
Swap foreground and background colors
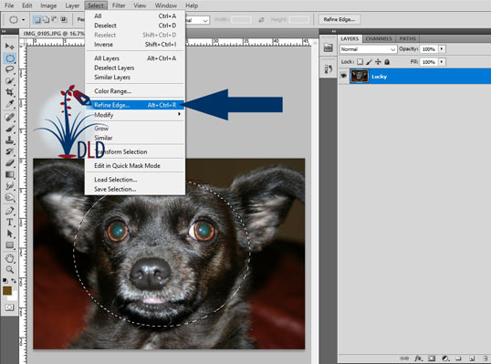click(14, 280)
